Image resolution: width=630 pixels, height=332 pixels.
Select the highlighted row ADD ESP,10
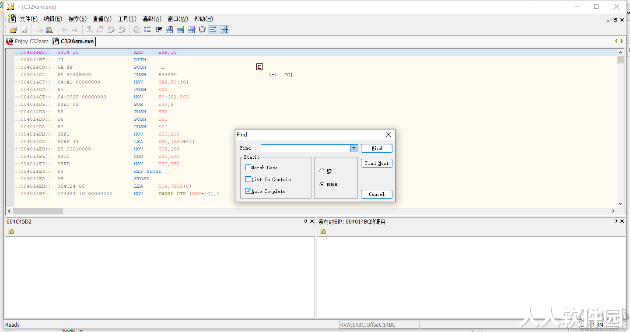[x=315, y=52]
